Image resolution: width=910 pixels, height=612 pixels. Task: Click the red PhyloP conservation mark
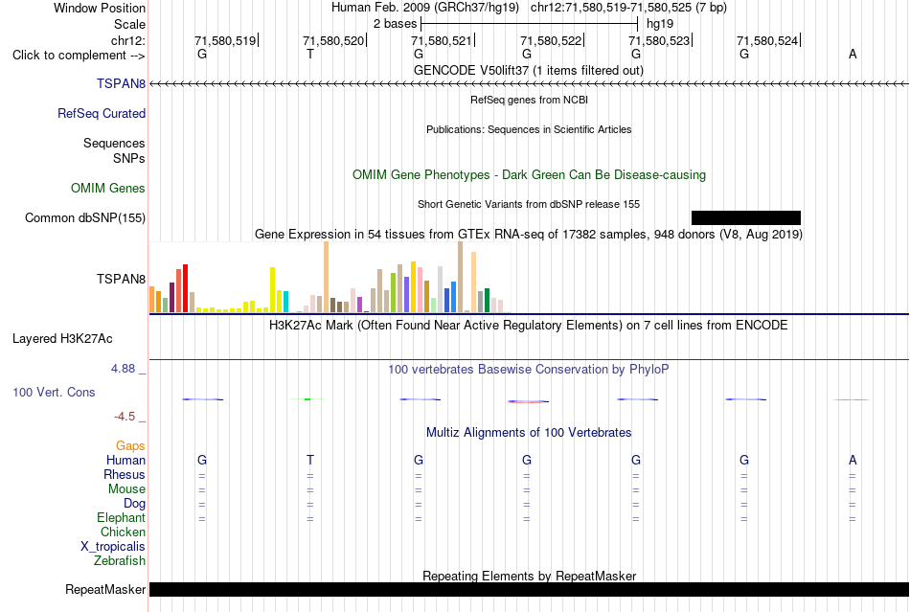pyautogui.click(x=852, y=399)
